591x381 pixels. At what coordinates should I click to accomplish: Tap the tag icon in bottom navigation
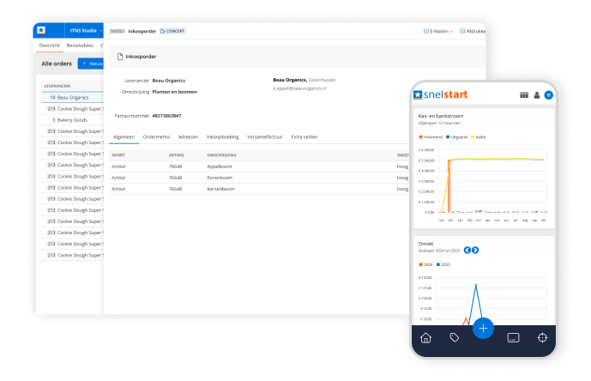coord(455,338)
